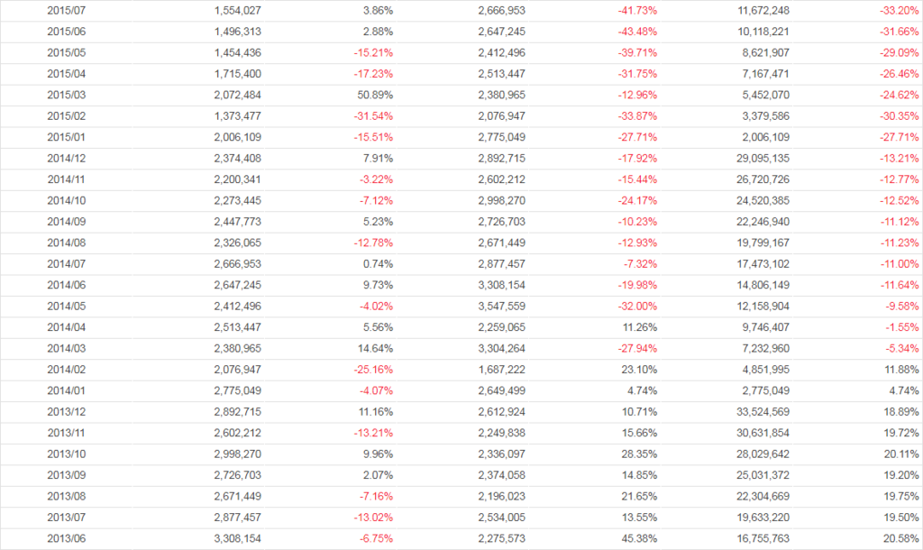Select the 2015/04 date cell

pyautogui.click(x=65, y=74)
